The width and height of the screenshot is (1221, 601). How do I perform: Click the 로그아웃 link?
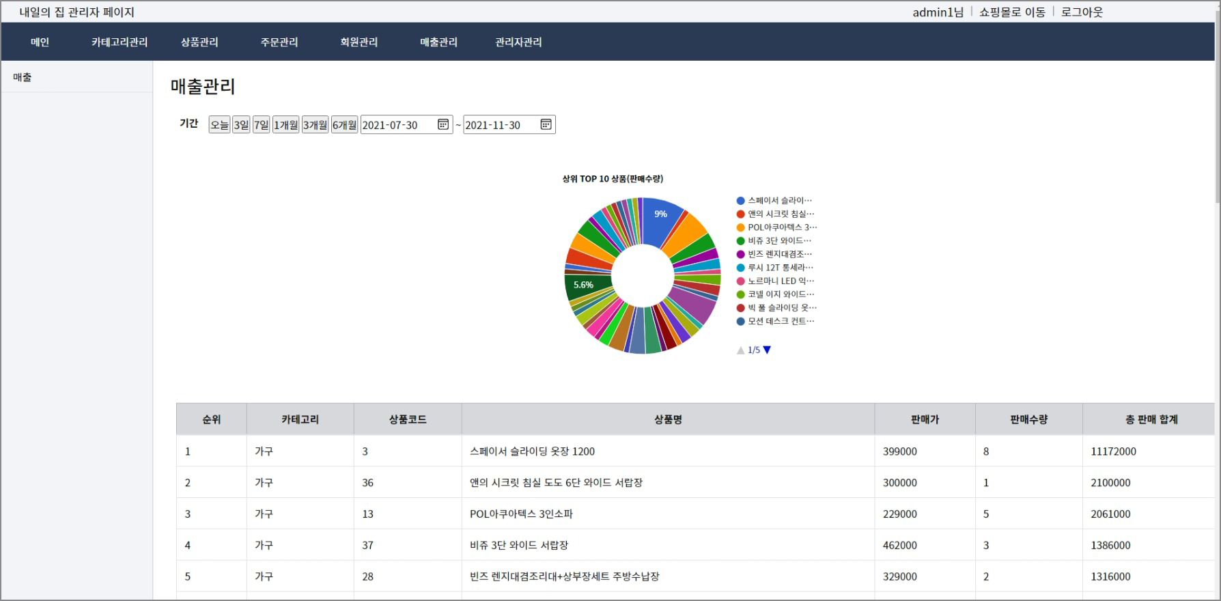[x=1082, y=12]
